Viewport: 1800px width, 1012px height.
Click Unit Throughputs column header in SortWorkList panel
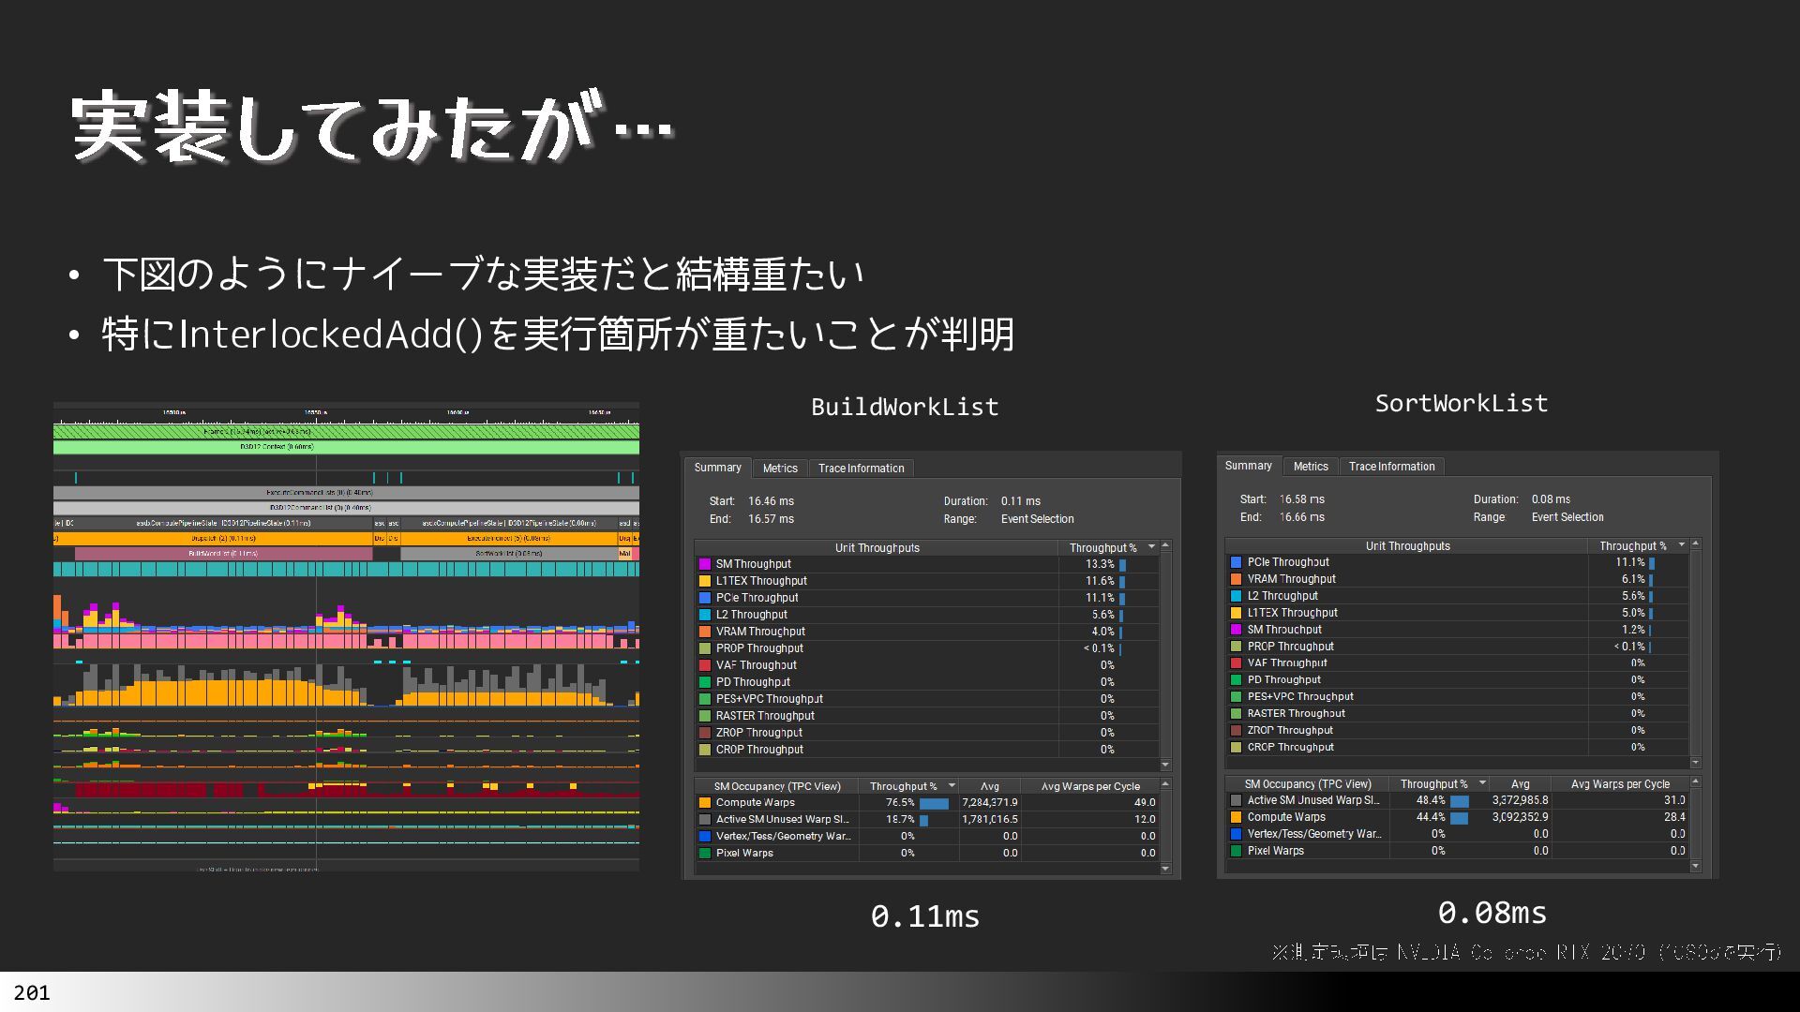(1407, 546)
